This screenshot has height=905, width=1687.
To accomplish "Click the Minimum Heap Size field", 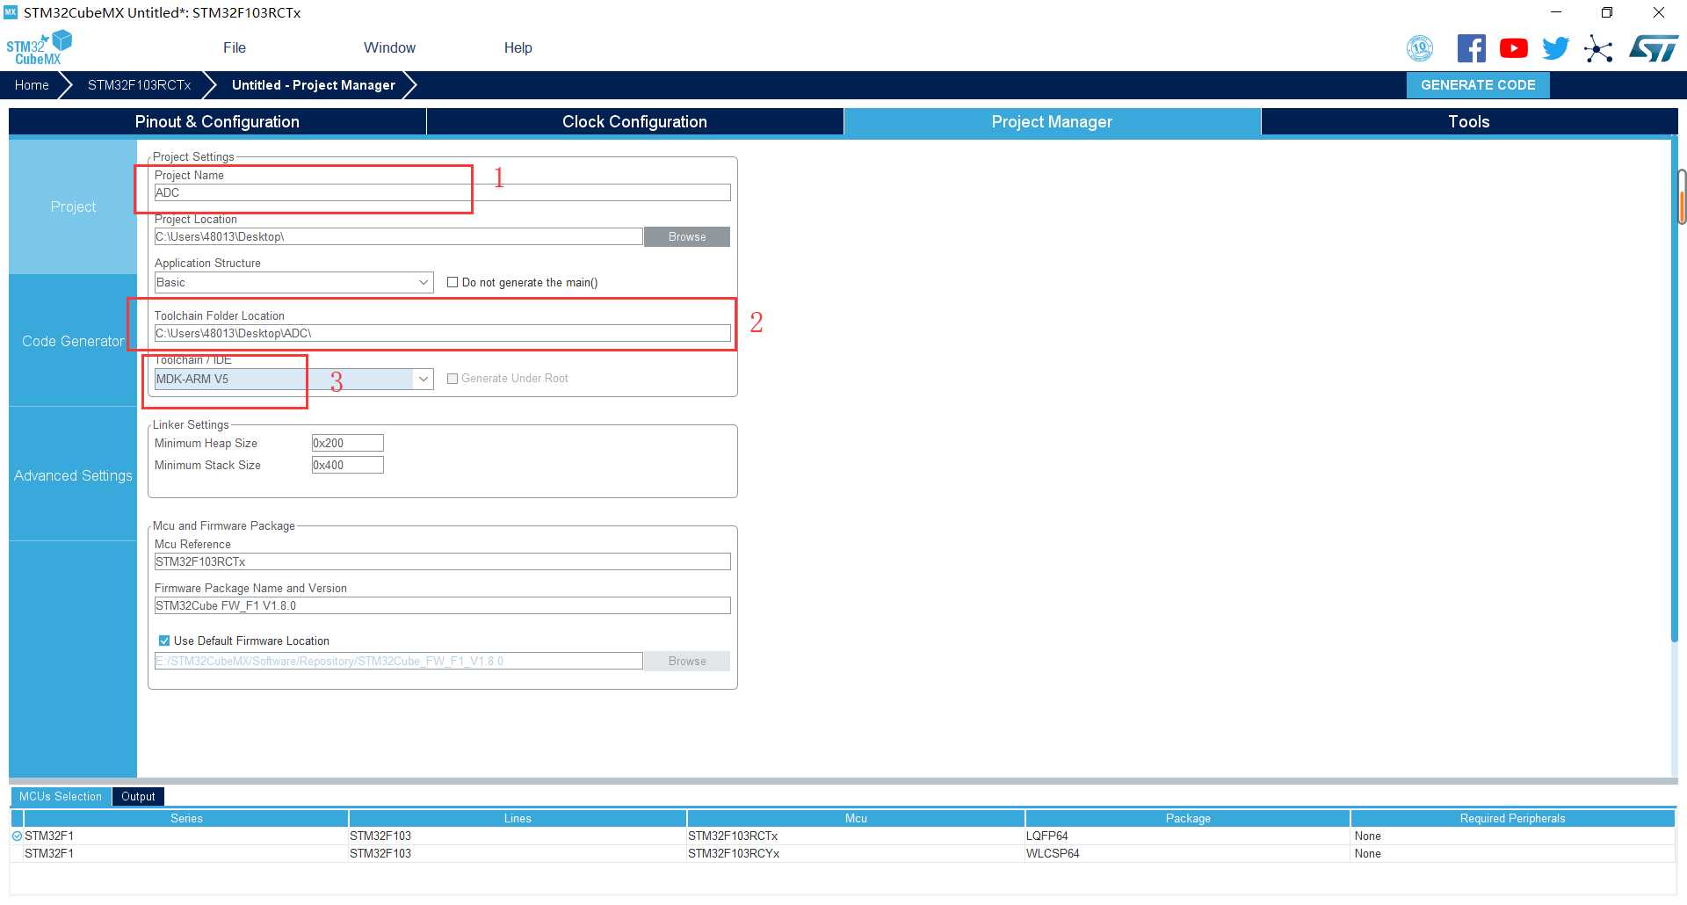I will point(347,443).
